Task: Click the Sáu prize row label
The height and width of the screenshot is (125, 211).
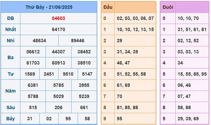Action: coord(11,107)
